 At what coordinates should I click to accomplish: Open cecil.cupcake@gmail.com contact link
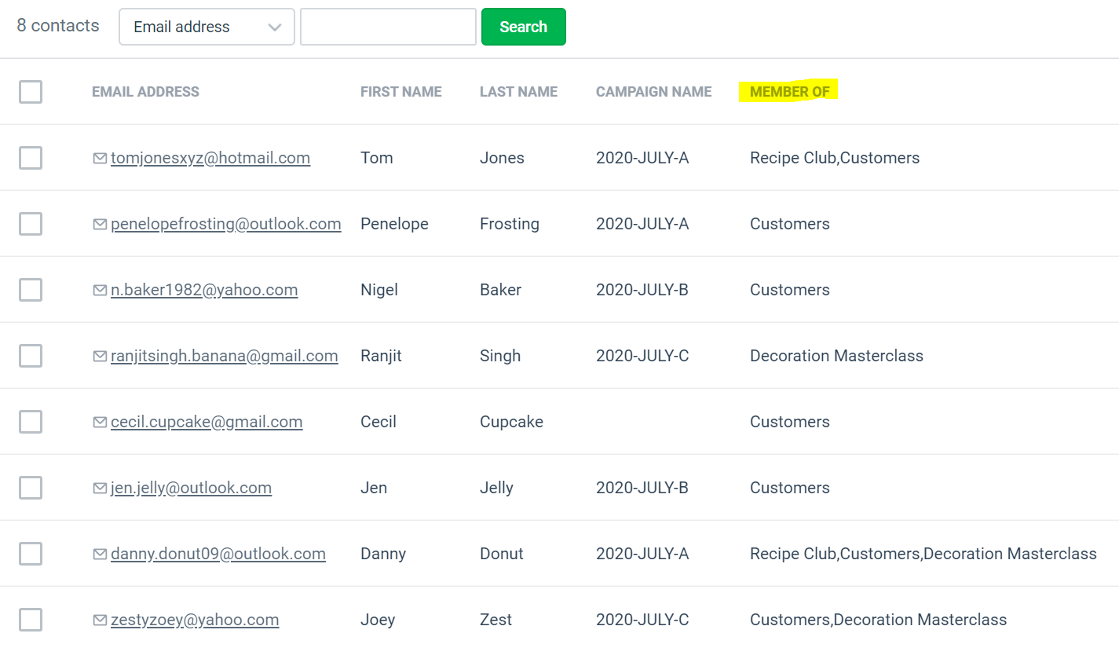pyautogui.click(x=207, y=422)
